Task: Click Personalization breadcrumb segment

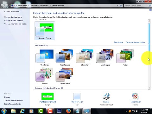Action: (x=58, y=6)
